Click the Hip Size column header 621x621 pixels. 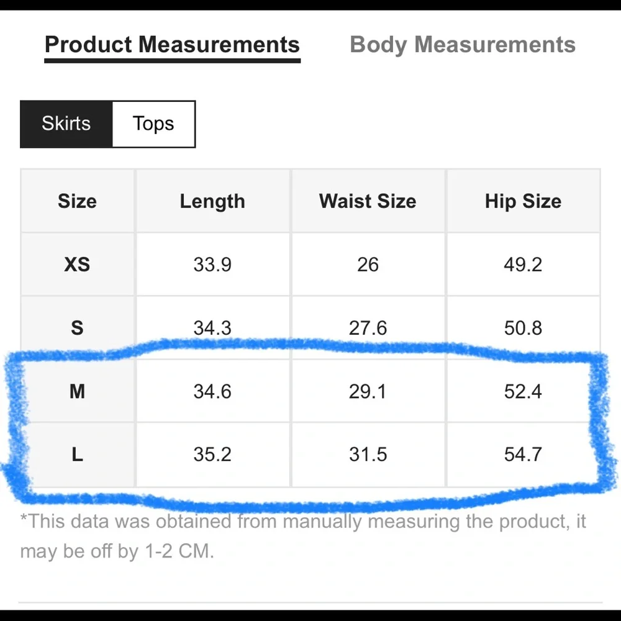point(523,201)
